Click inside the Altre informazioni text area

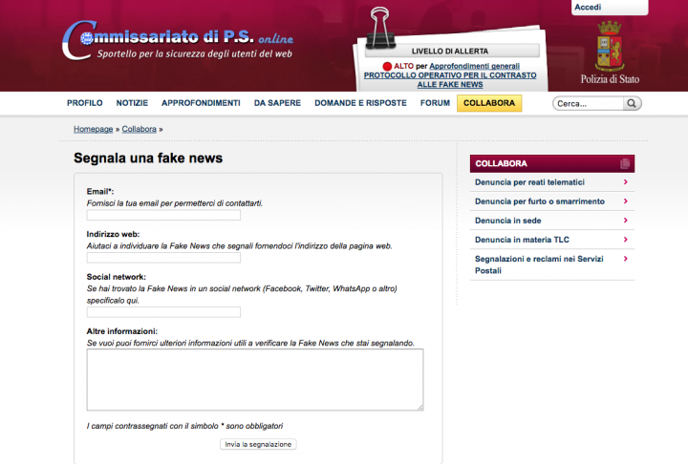[x=255, y=380]
